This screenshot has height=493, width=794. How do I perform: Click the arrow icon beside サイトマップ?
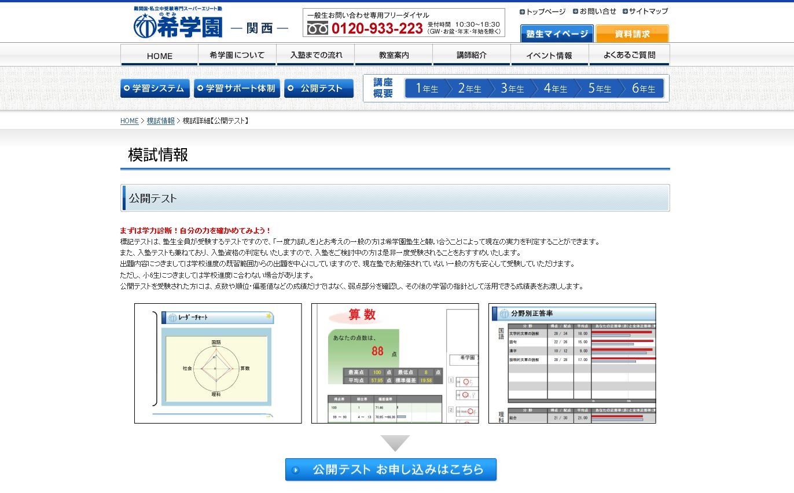(x=626, y=10)
